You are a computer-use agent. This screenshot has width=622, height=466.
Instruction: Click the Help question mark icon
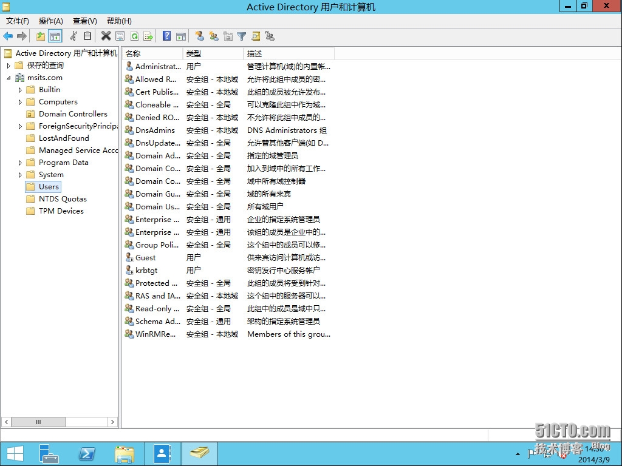click(x=166, y=36)
